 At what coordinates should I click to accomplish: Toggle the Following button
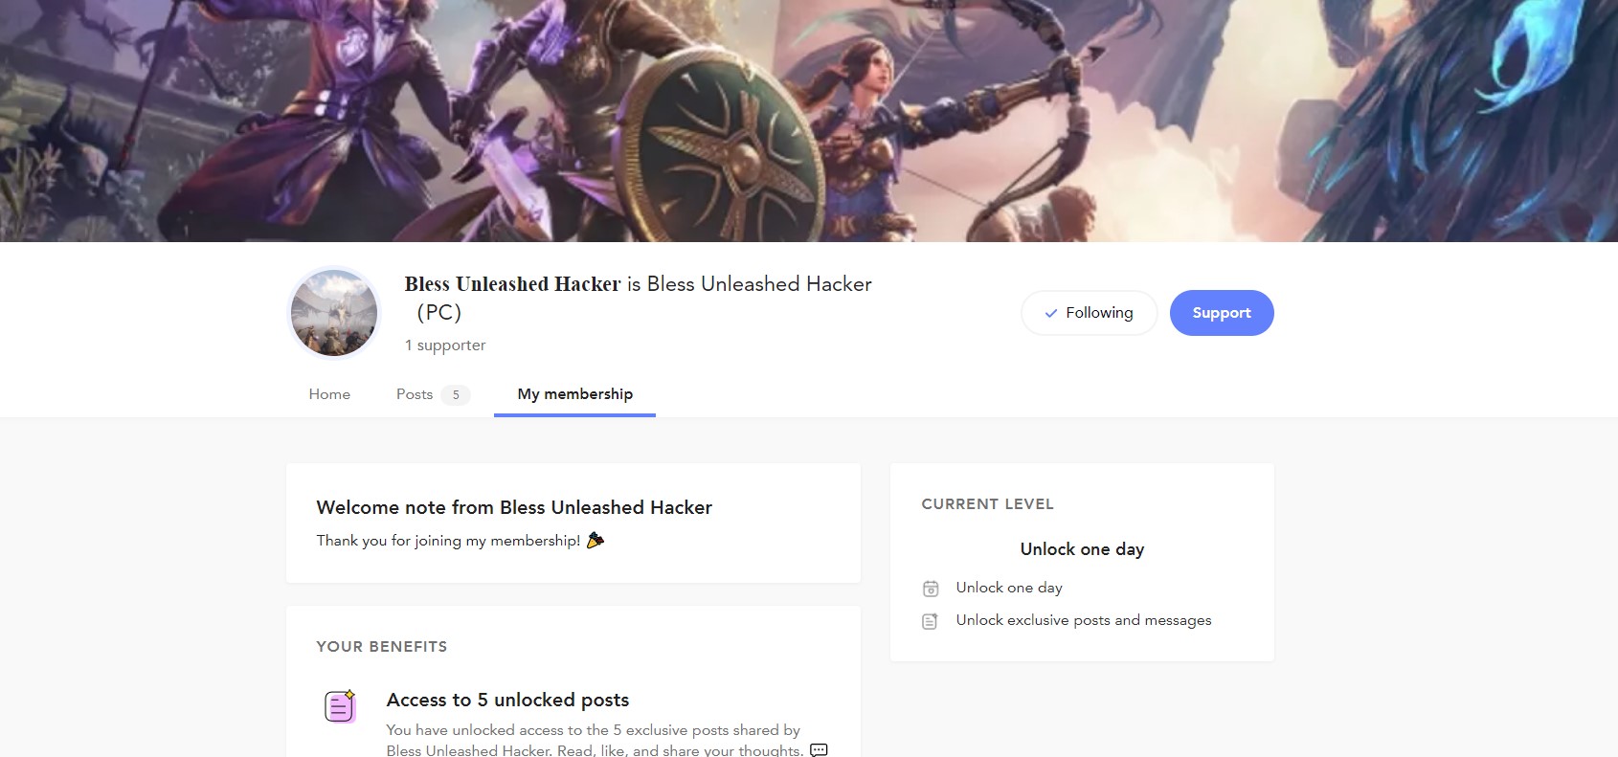(x=1089, y=313)
